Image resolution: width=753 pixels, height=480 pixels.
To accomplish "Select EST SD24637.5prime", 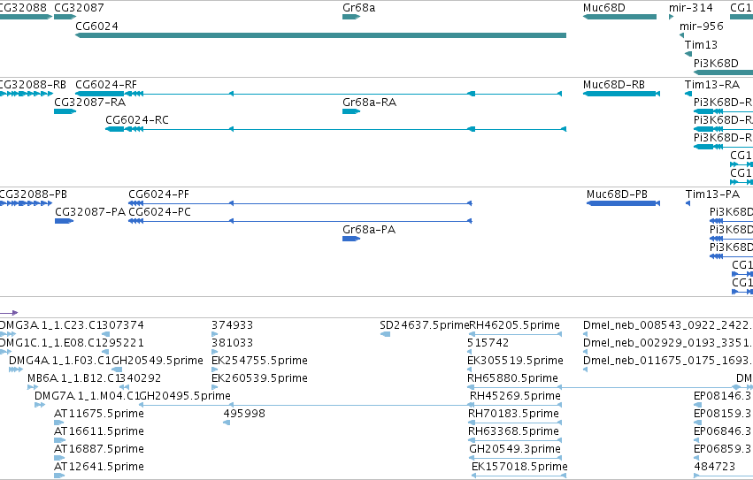I will pos(385,334).
